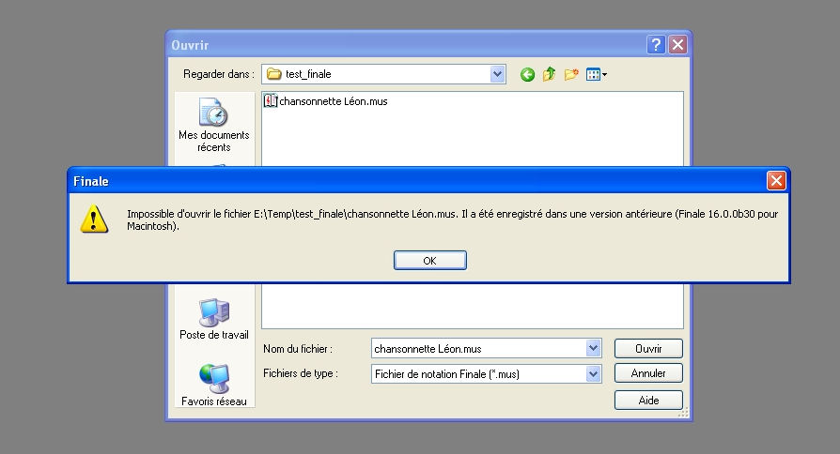Click the yellow warning icon
Screen dimensions: 840x454
93,219
